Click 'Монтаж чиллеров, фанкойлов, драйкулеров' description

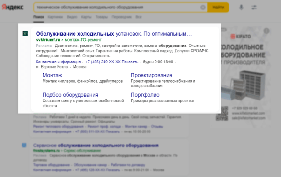click(x=82, y=81)
